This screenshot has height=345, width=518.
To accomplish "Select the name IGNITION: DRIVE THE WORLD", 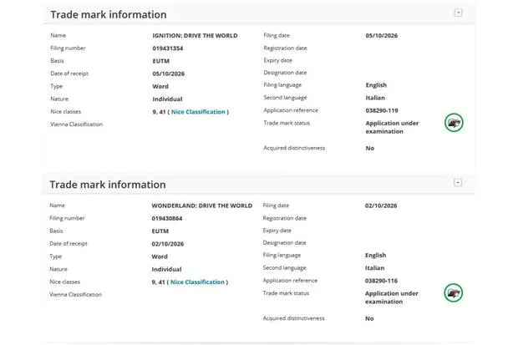I will click(195, 36).
